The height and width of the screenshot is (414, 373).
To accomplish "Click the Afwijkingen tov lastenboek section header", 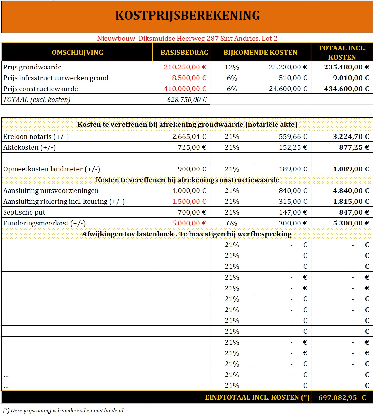I will click(x=187, y=234).
